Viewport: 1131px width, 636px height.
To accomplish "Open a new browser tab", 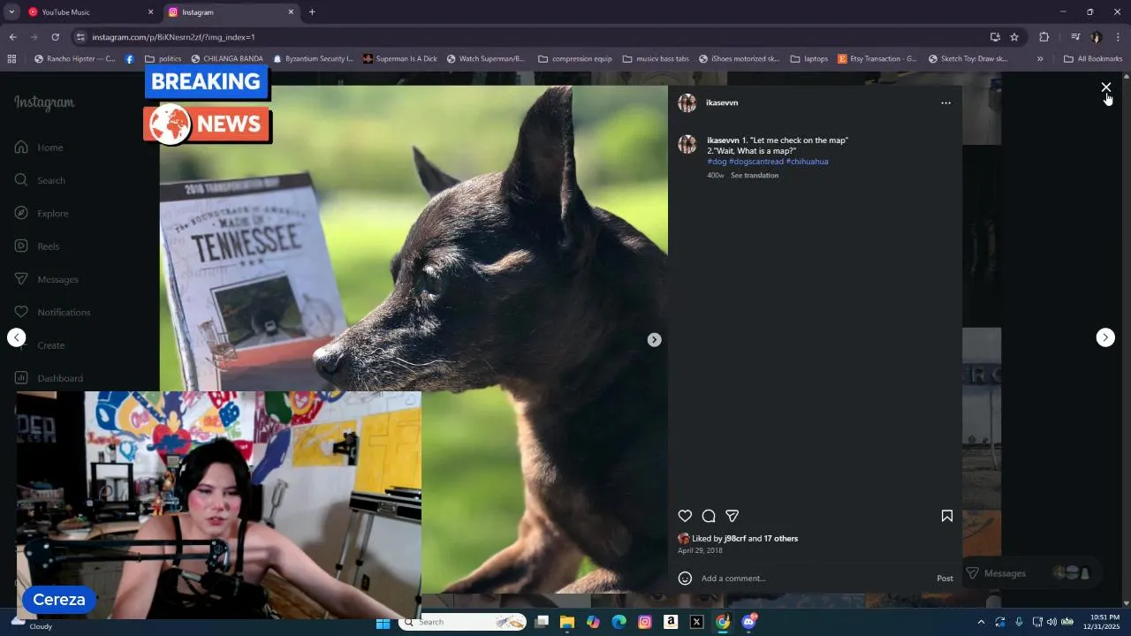I will [x=312, y=12].
